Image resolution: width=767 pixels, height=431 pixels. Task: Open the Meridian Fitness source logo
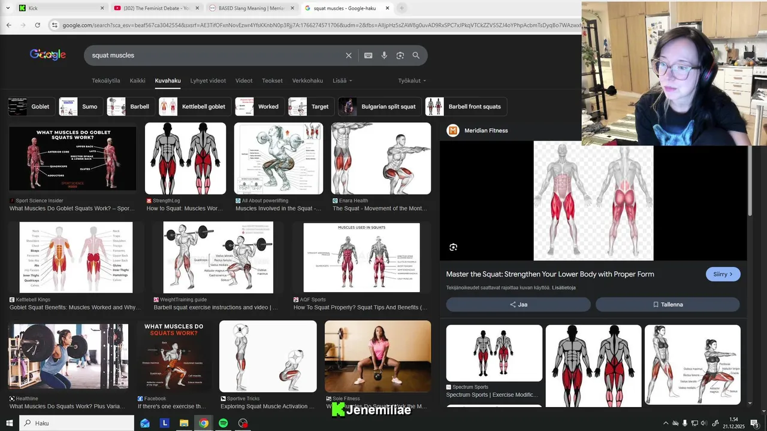(453, 130)
